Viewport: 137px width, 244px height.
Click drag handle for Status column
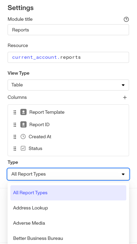(x=15, y=149)
